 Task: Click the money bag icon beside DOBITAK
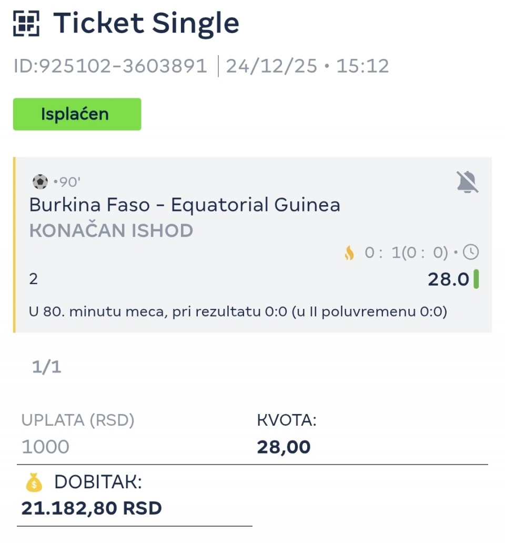click(34, 482)
